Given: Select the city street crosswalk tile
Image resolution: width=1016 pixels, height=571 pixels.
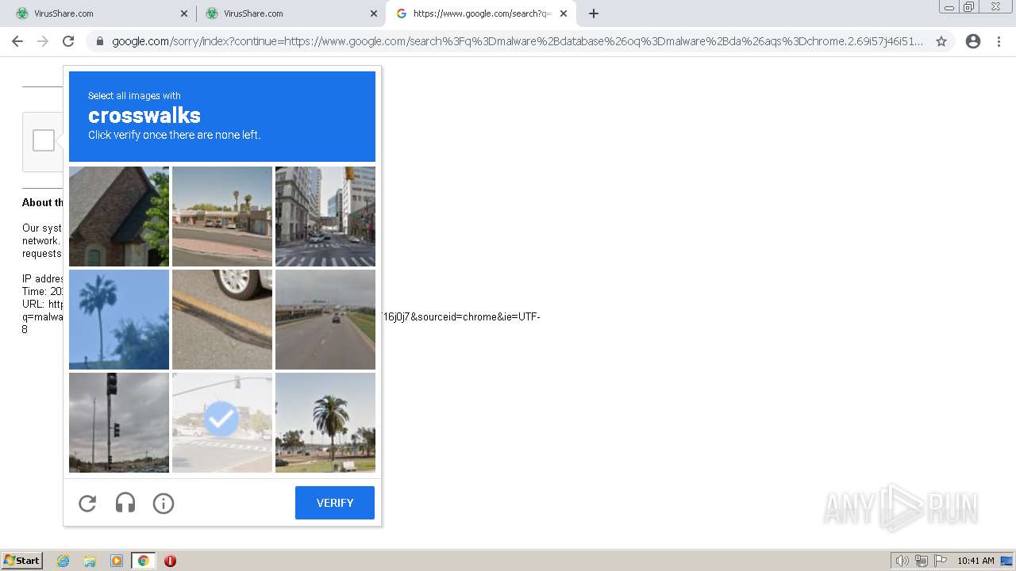Looking at the screenshot, I should 325,217.
